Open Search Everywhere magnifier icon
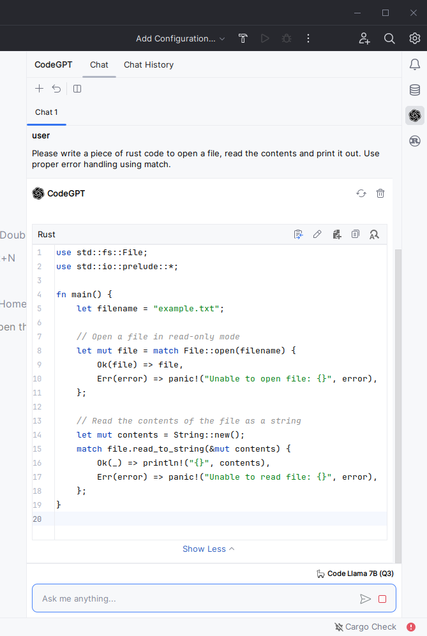The width and height of the screenshot is (427, 636). tap(389, 38)
